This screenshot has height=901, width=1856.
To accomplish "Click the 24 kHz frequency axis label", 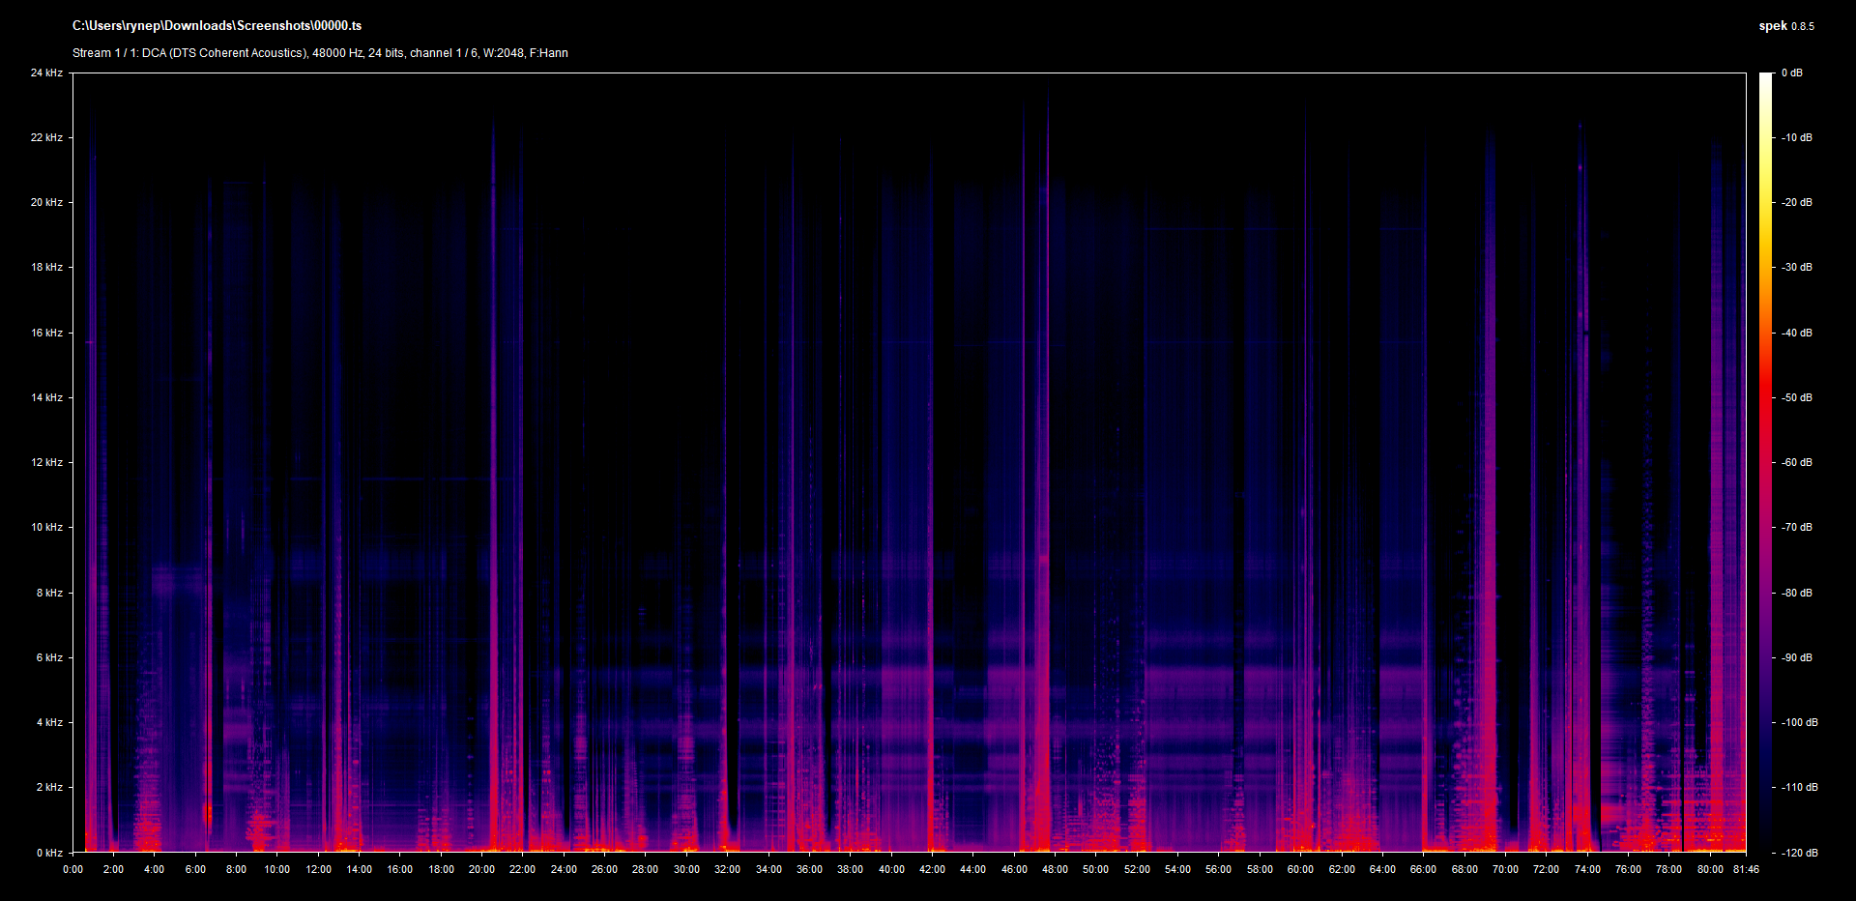I will (46, 73).
